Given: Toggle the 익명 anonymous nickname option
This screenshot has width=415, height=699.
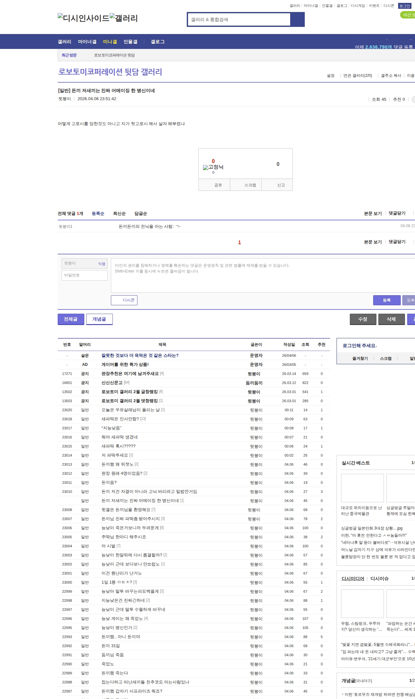Looking at the screenshot, I should click(101, 264).
